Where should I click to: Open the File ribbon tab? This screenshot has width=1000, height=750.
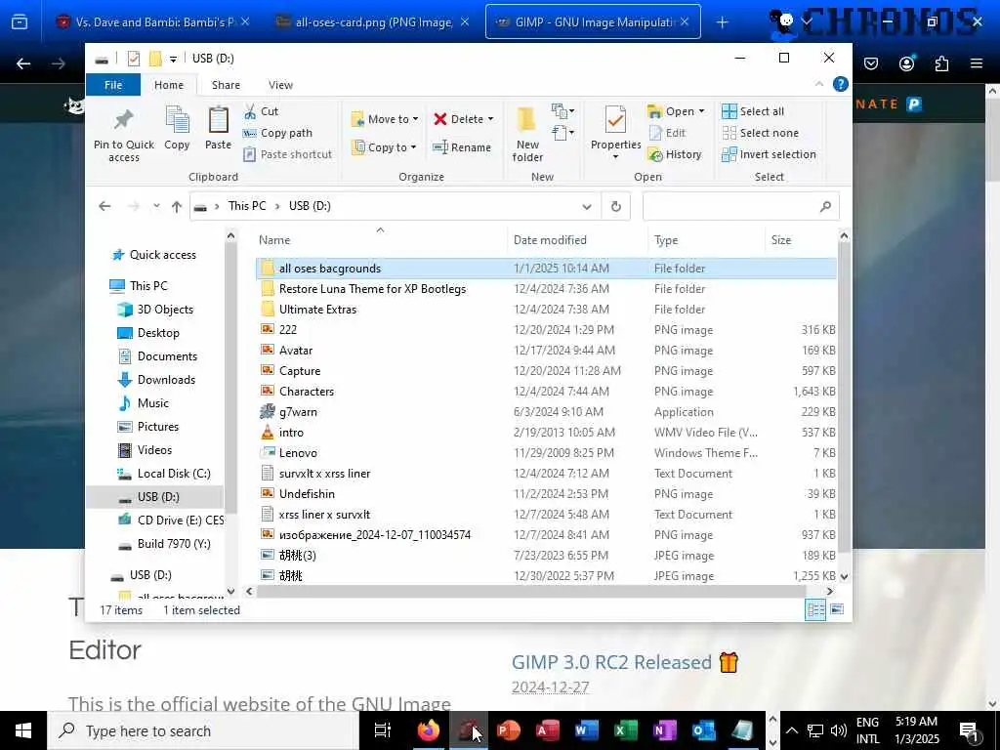pos(113,85)
